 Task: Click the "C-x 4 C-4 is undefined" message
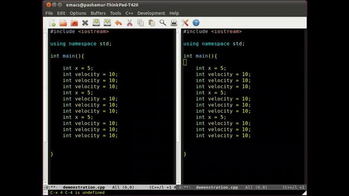tap(77, 192)
